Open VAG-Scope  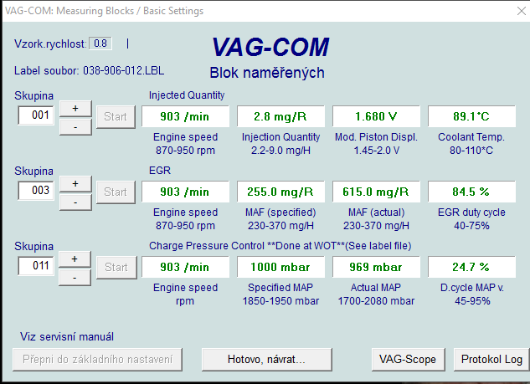(x=408, y=360)
